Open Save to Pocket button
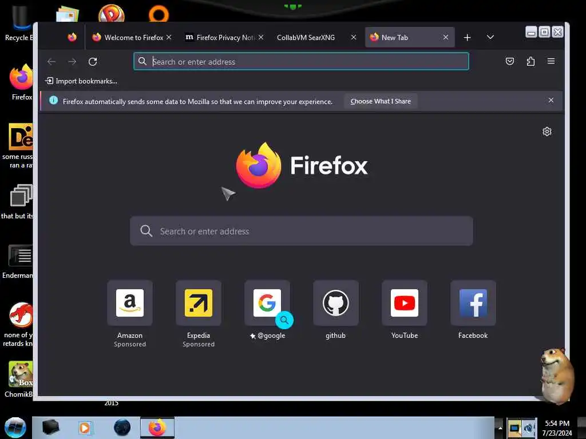586x439 pixels. tap(510, 61)
